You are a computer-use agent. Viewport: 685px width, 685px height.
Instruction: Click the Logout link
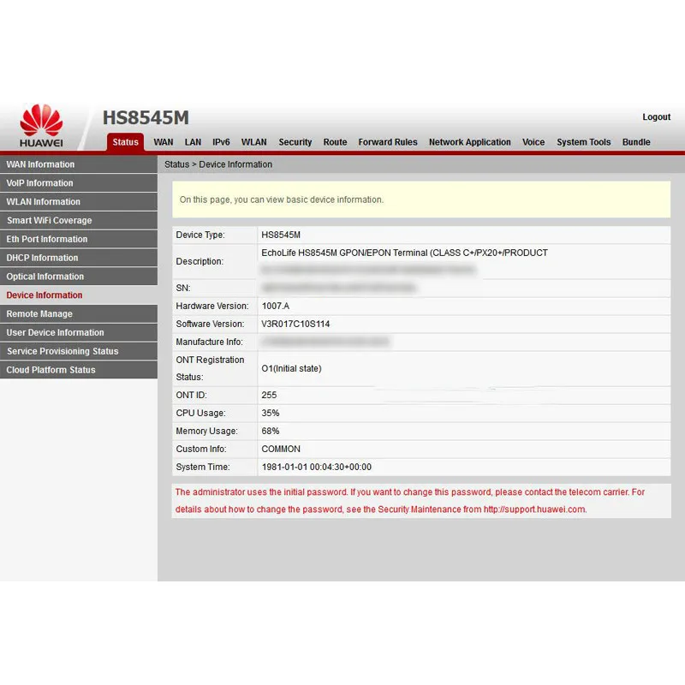coord(658,117)
